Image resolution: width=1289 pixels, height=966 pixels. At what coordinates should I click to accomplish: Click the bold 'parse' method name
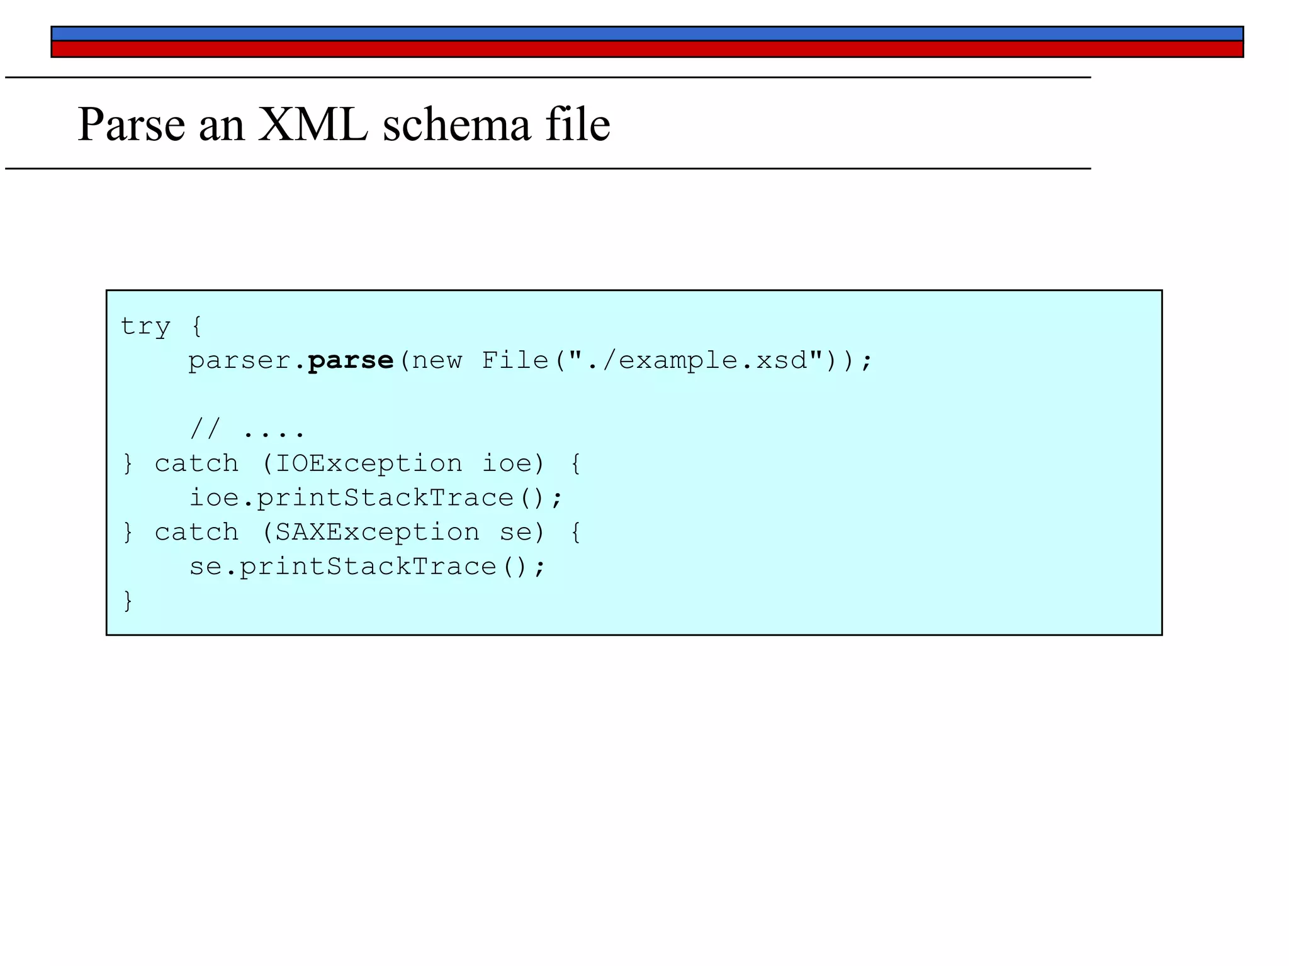[351, 361]
